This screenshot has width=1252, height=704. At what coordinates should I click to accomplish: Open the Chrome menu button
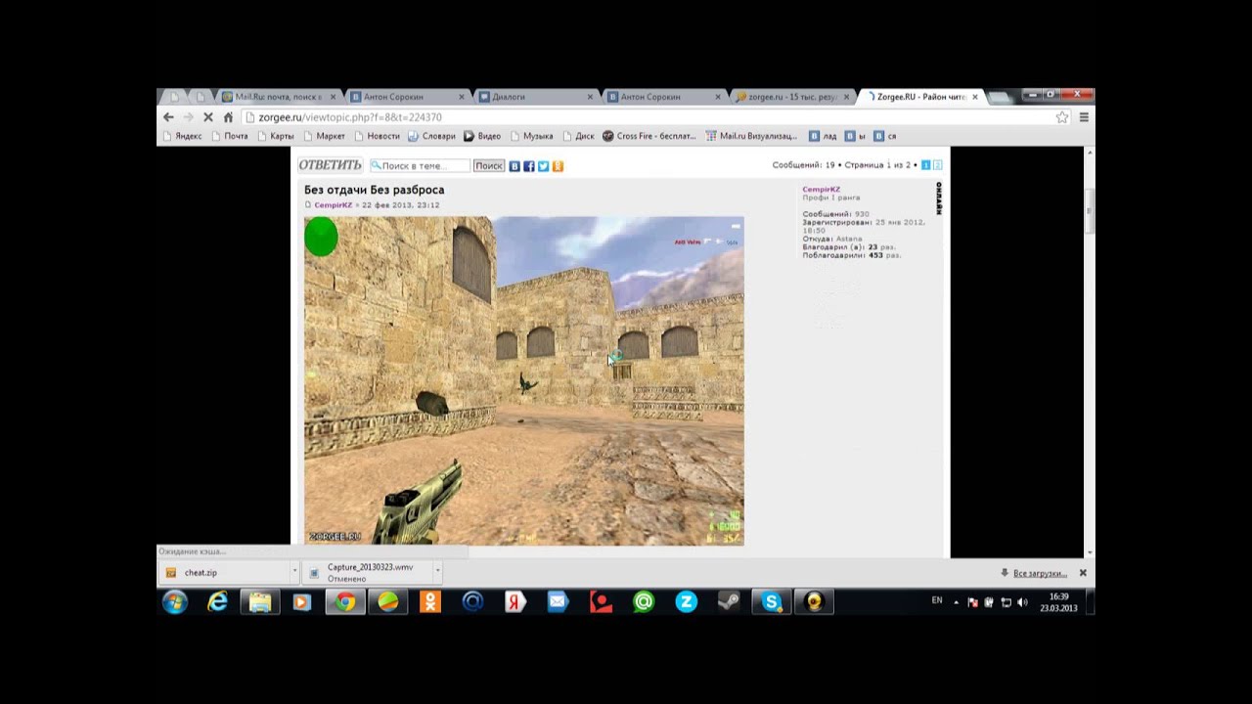click(x=1083, y=117)
